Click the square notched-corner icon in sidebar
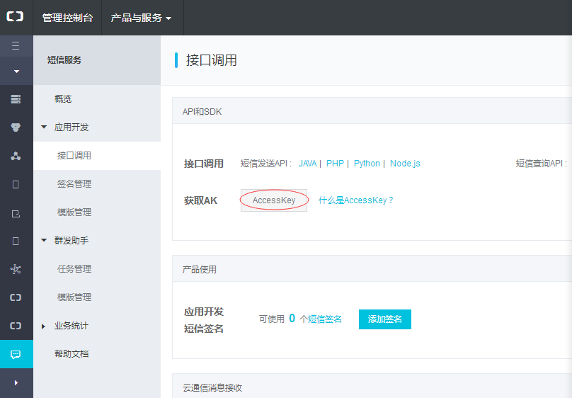 pyautogui.click(x=16, y=212)
